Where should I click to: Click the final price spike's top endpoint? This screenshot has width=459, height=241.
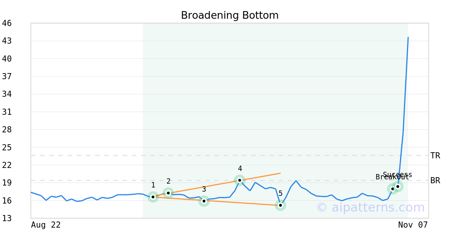point(408,37)
